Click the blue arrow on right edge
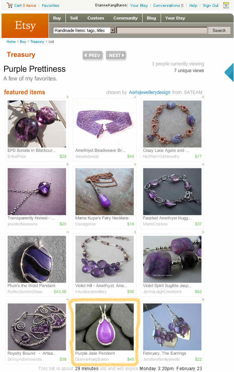Viewport: 234px width, 372px height. 229,73
